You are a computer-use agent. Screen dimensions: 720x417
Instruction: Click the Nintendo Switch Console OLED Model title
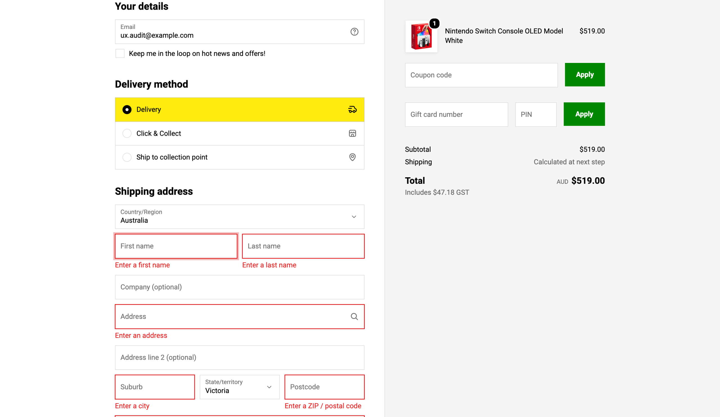click(504, 36)
